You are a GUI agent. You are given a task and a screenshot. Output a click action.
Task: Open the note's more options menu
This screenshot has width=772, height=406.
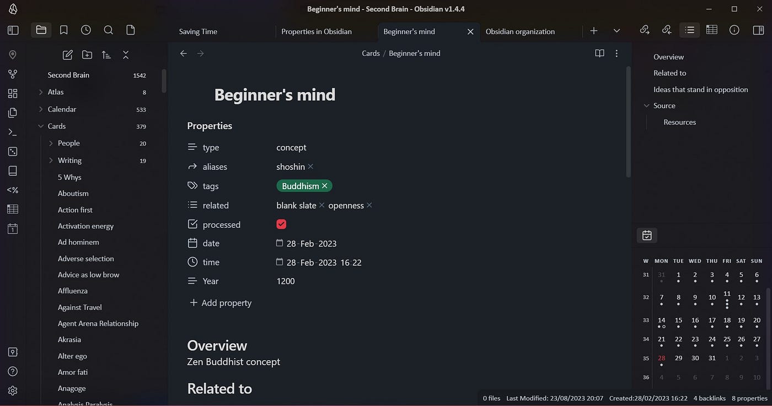[x=616, y=54]
